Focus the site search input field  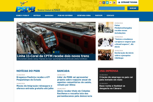coord(112,8)
